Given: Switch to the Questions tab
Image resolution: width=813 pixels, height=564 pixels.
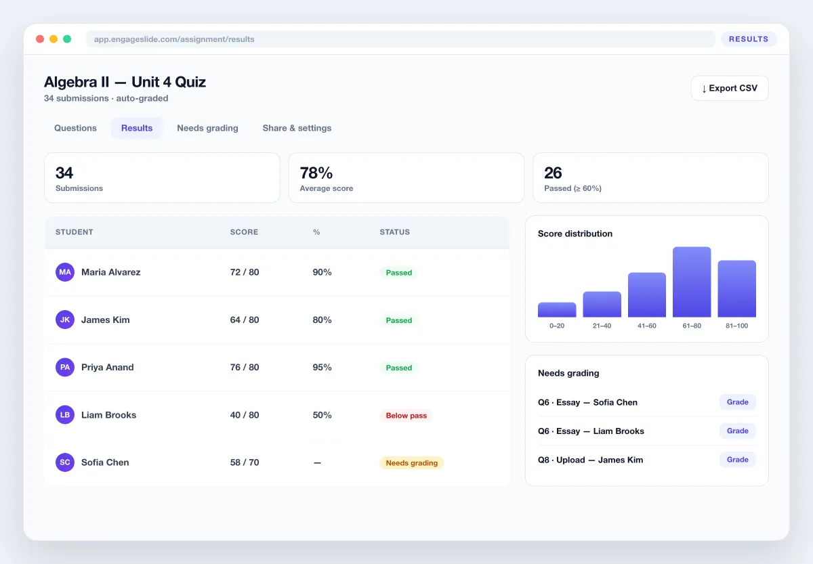Looking at the screenshot, I should point(75,128).
